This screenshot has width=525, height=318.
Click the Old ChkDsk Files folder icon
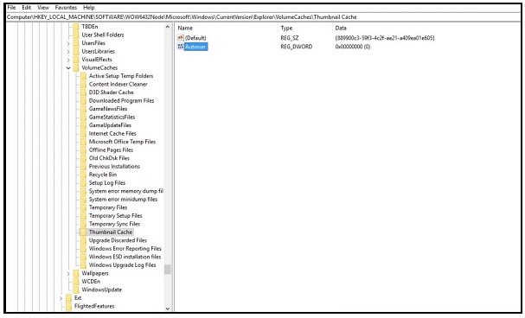tap(83, 158)
